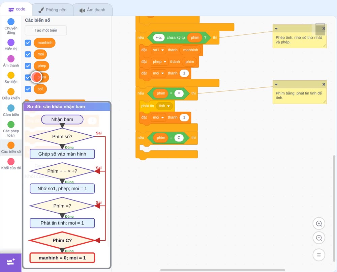Click the horizontal workspace scrollbar
The image size is (337, 272).
pyautogui.click(x=222, y=270)
